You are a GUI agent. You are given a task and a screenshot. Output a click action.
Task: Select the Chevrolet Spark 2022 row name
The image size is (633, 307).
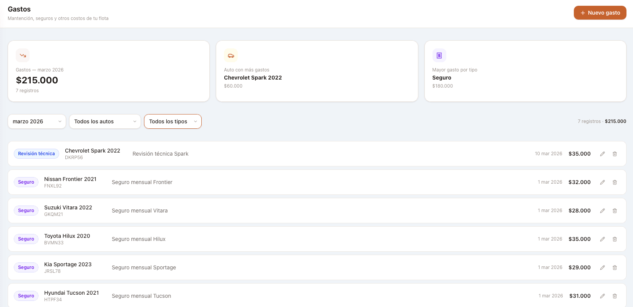tap(93, 151)
